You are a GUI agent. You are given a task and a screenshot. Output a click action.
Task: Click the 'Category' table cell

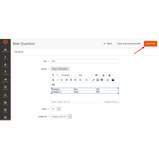point(63,89)
